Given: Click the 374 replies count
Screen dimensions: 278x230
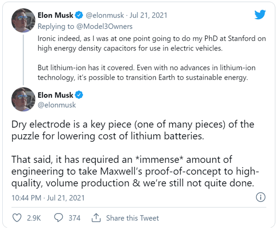Looking at the screenshot, I should point(75,218).
